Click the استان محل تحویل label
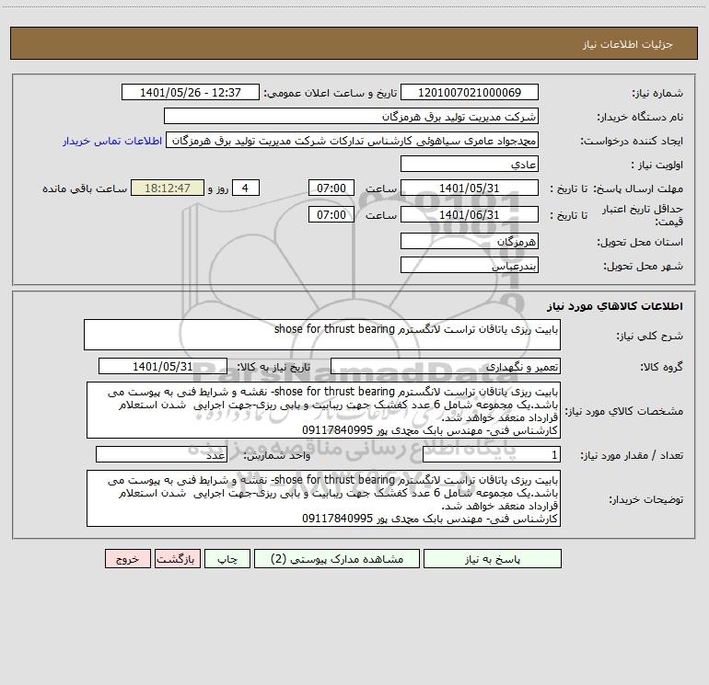 (640, 243)
